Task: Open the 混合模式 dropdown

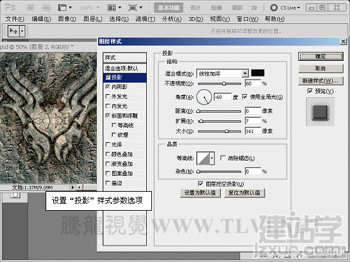Action: (222, 73)
